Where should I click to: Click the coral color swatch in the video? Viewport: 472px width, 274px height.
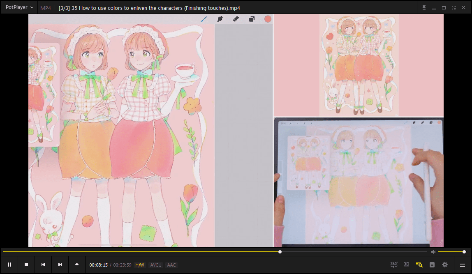point(268,19)
